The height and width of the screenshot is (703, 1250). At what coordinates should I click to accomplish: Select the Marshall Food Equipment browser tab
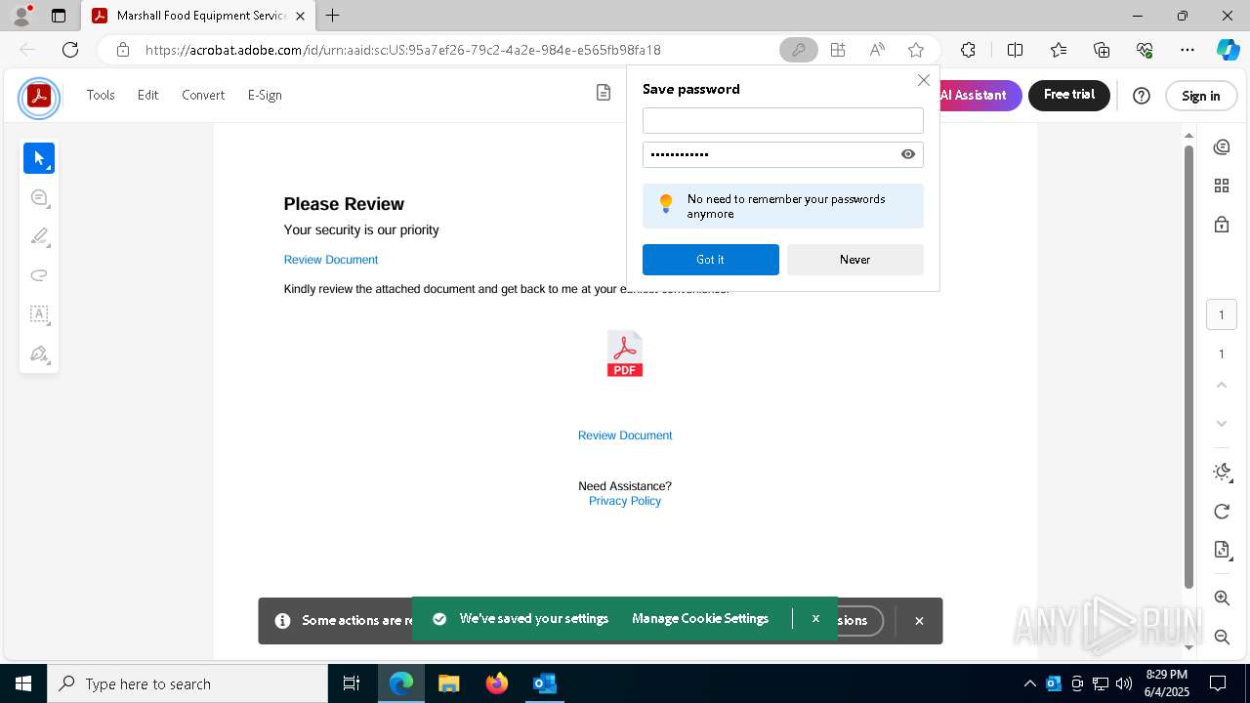198,16
